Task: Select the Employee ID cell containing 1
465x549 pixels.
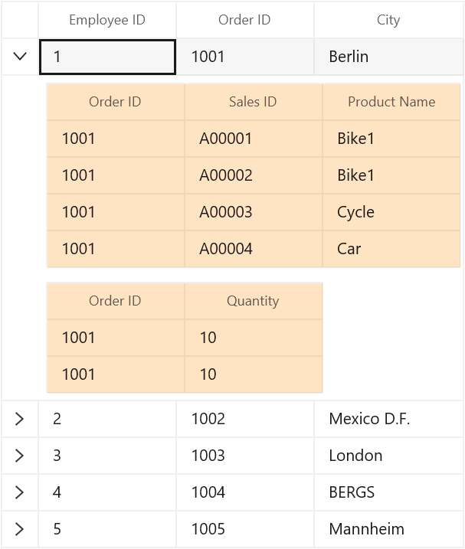Action: point(107,57)
